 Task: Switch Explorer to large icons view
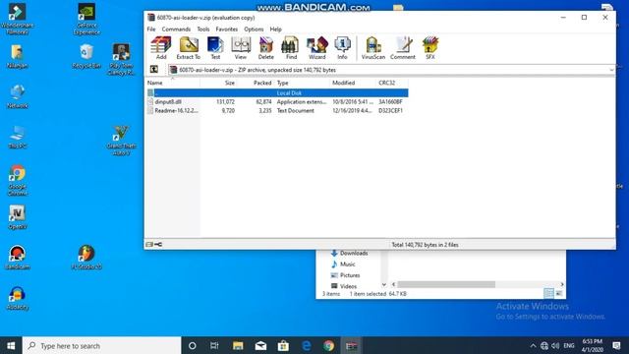tap(559, 293)
